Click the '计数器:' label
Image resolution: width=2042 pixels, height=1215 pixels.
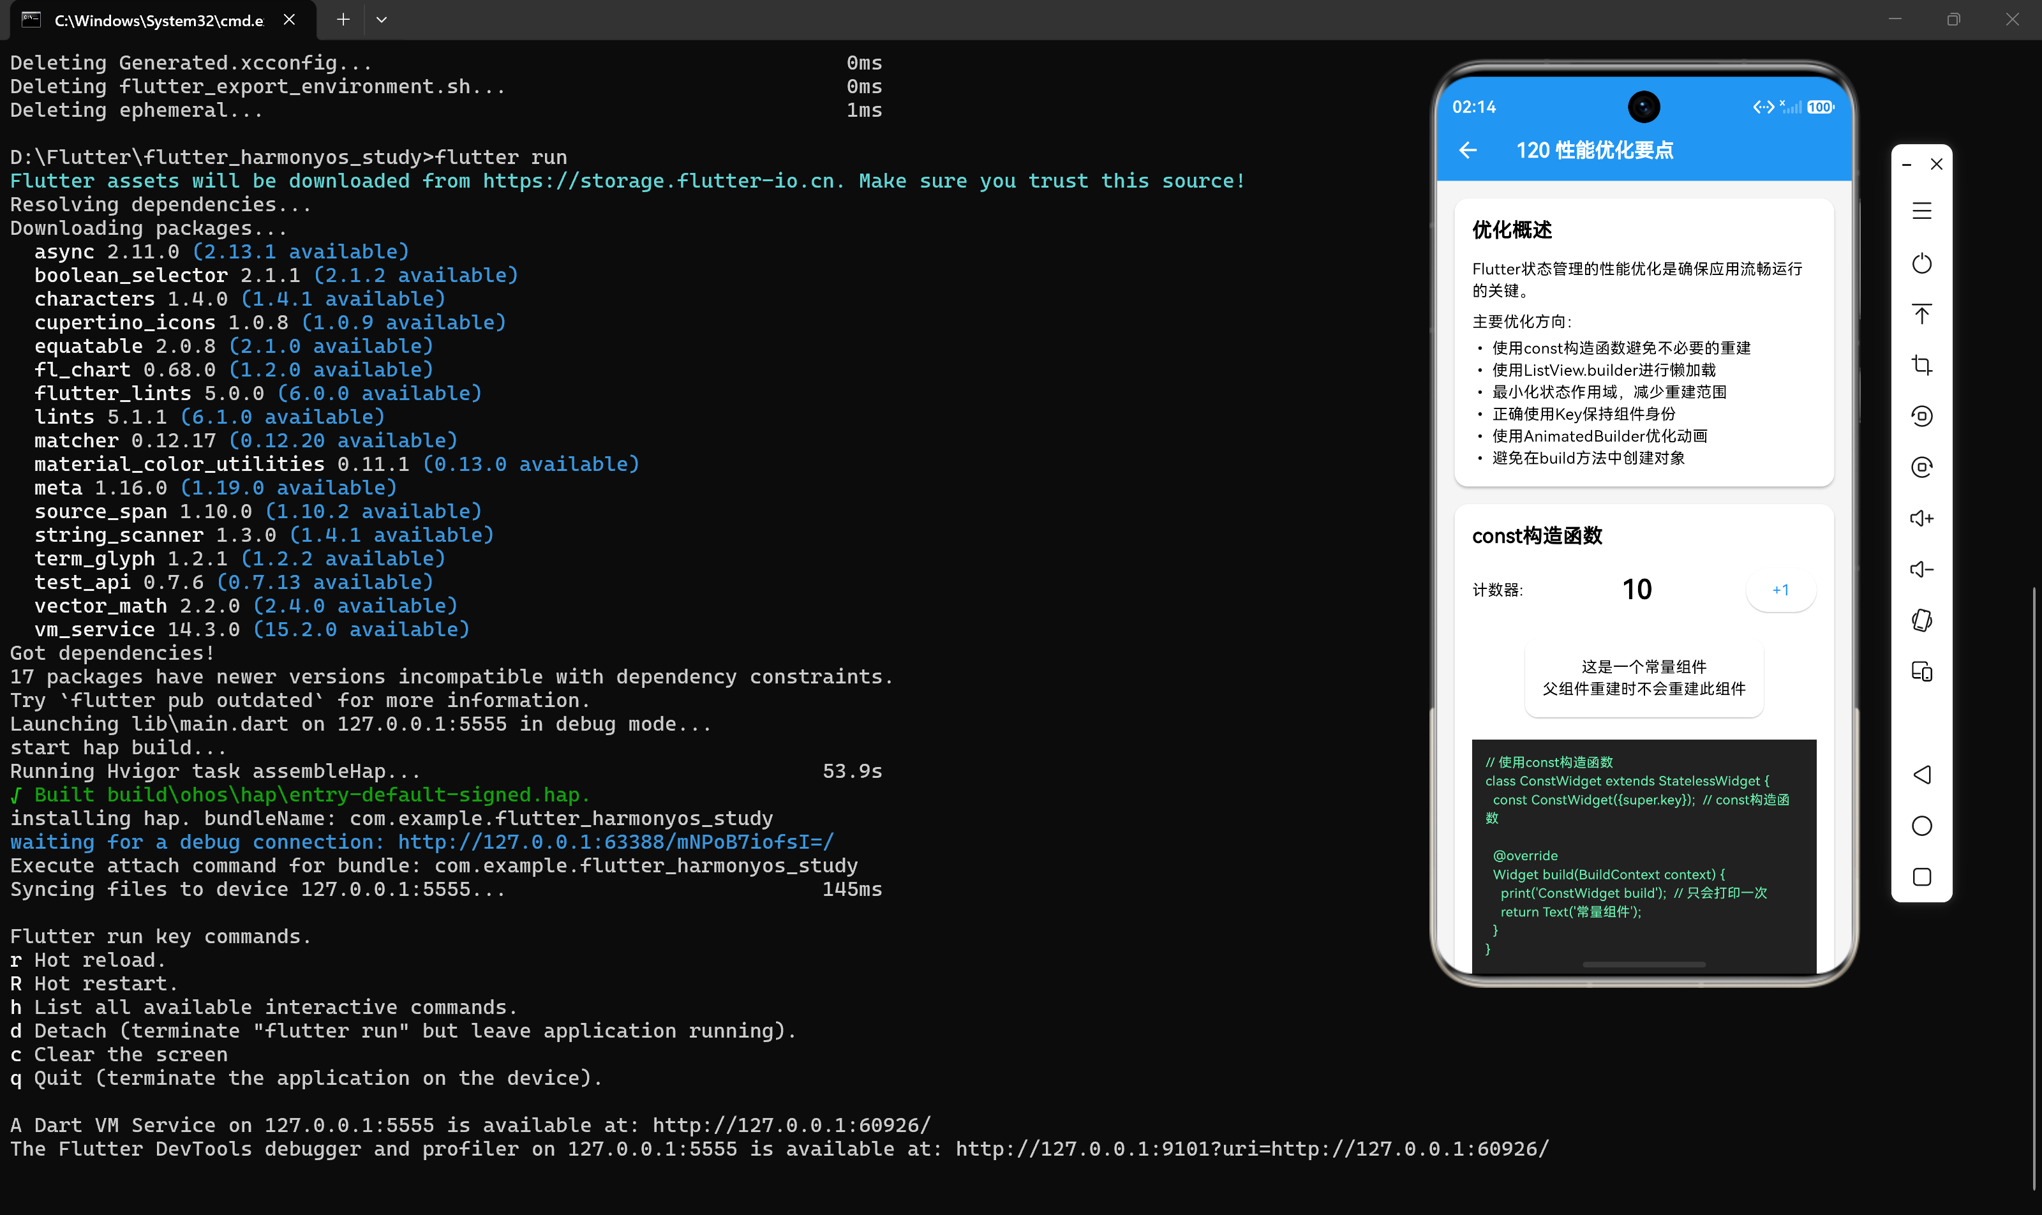[1498, 590]
